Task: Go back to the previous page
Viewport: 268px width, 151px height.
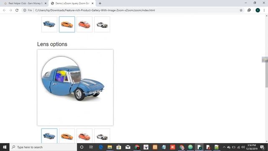Action: pos(4,10)
